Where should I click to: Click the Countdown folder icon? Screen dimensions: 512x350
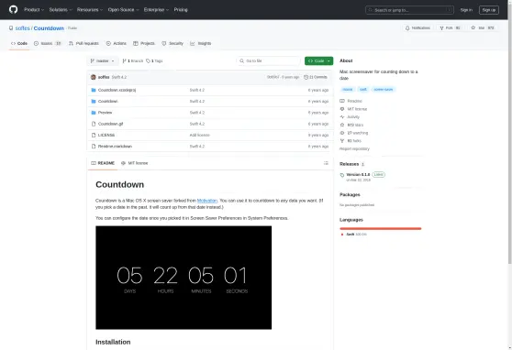(x=94, y=102)
